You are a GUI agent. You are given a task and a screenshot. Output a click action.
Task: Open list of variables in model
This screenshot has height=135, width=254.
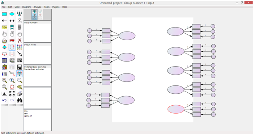coord(12,28)
